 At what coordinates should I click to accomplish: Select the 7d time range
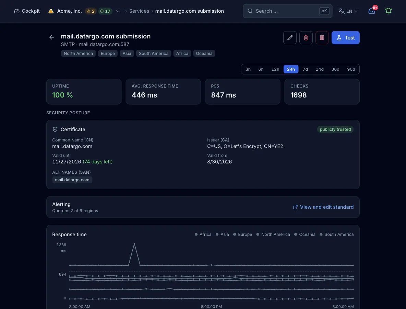(305, 69)
